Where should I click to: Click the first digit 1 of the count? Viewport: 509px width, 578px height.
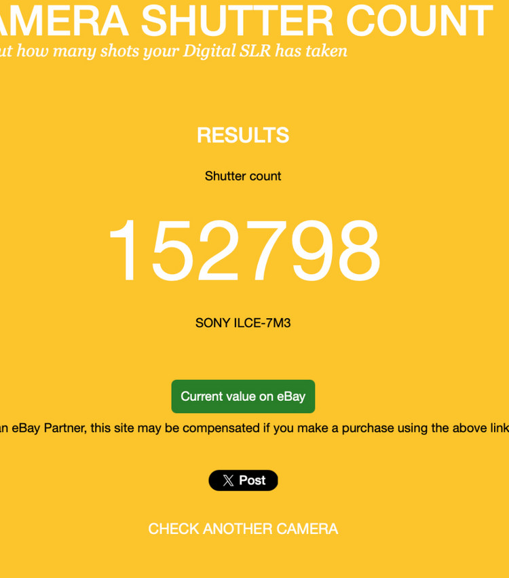(x=124, y=251)
